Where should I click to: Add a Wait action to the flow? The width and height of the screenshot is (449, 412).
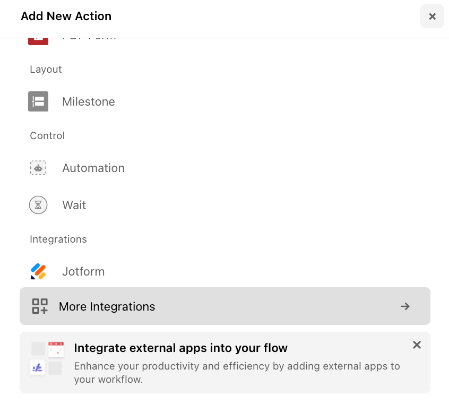(x=74, y=205)
